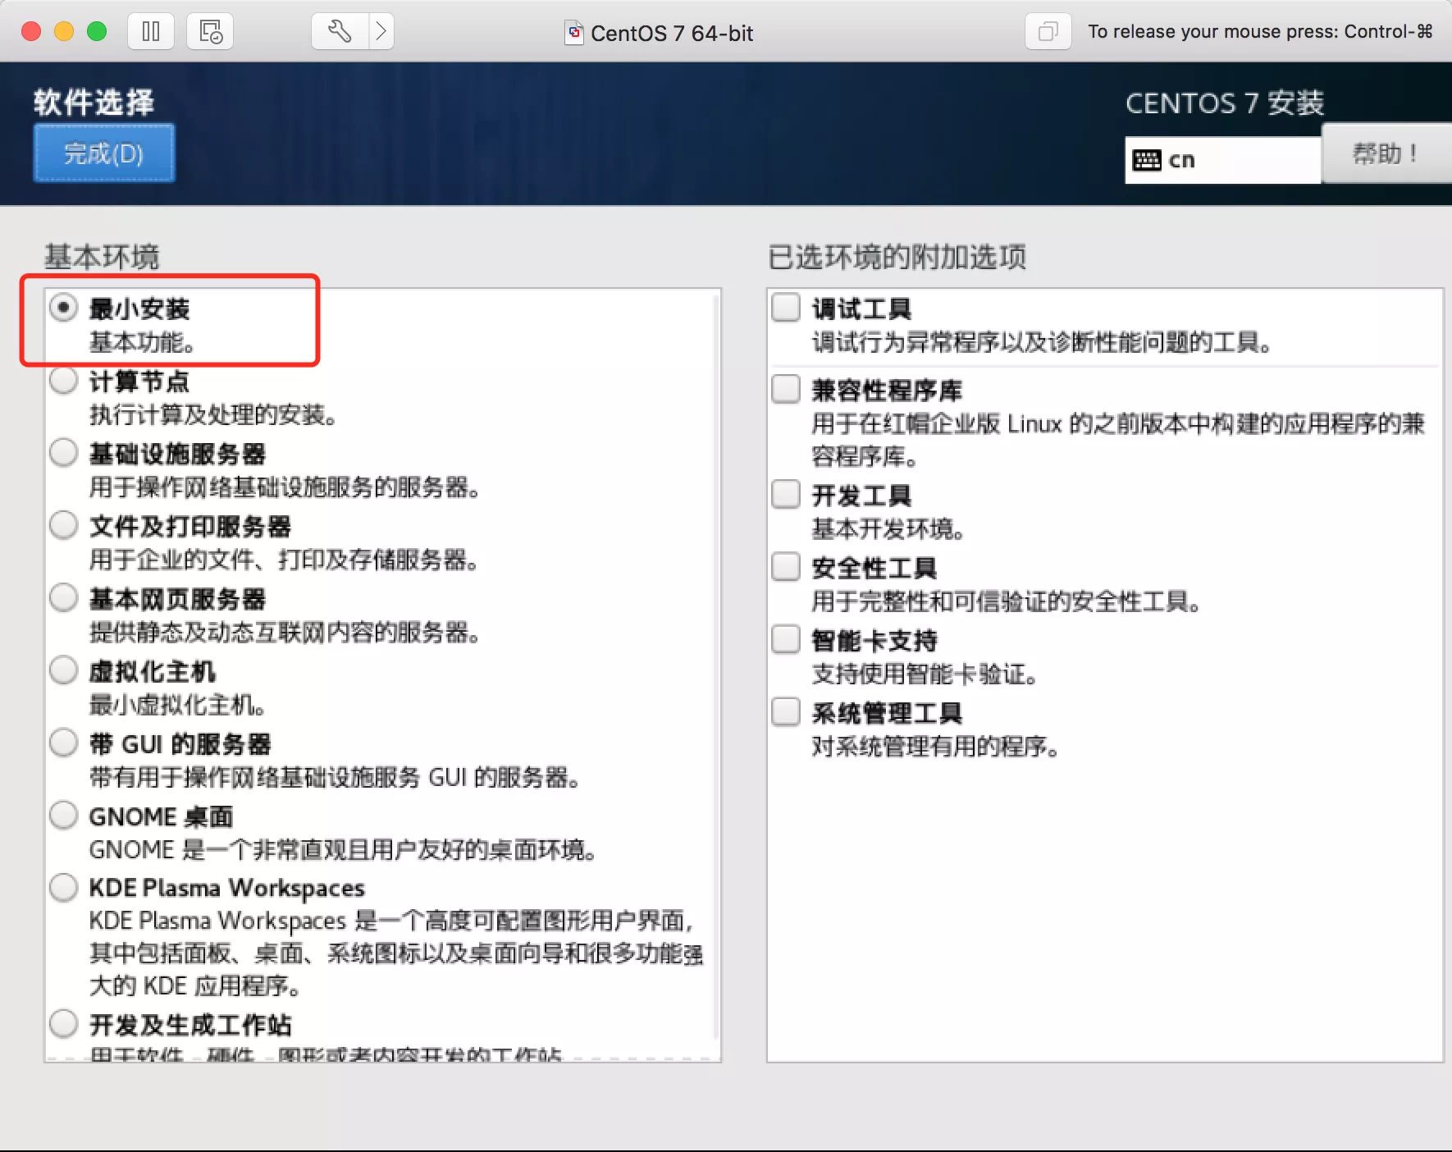
Task: Click the window view mode toggle icon
Action: (1048, 32)
